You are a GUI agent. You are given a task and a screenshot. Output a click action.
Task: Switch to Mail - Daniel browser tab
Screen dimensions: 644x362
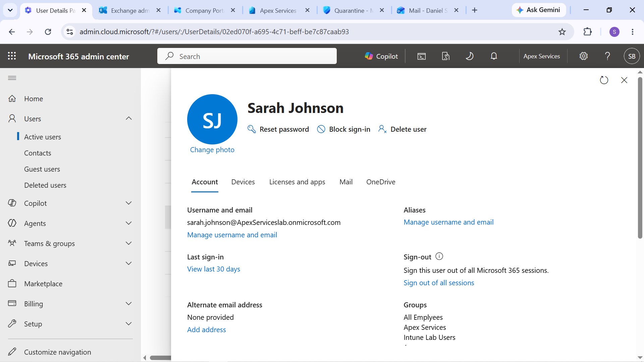point(428,10)
